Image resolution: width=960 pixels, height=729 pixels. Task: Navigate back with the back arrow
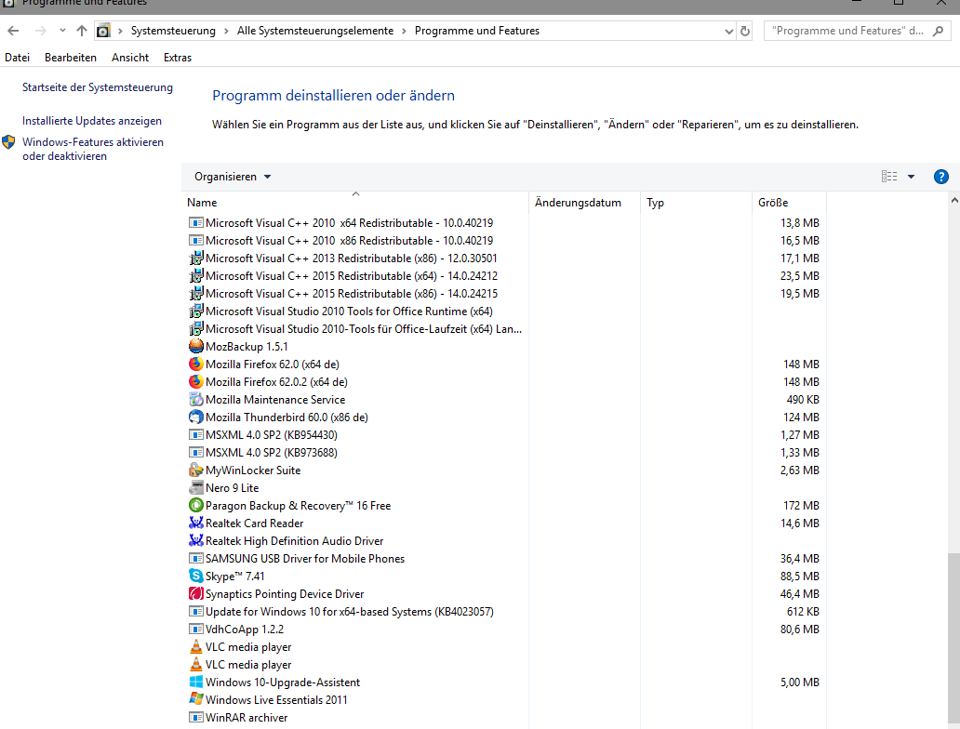click(13, 31)
